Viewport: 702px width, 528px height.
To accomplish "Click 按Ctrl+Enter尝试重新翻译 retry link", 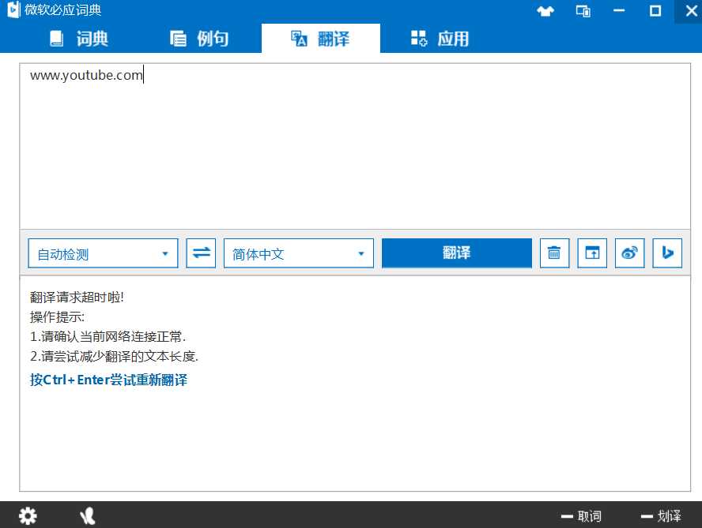I will click(109, 380).
